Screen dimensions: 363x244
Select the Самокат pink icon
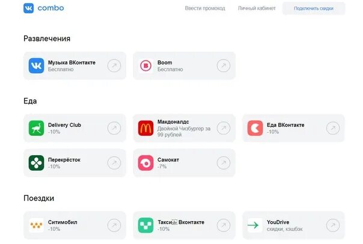pyautogui.click(x=145, y=163)
